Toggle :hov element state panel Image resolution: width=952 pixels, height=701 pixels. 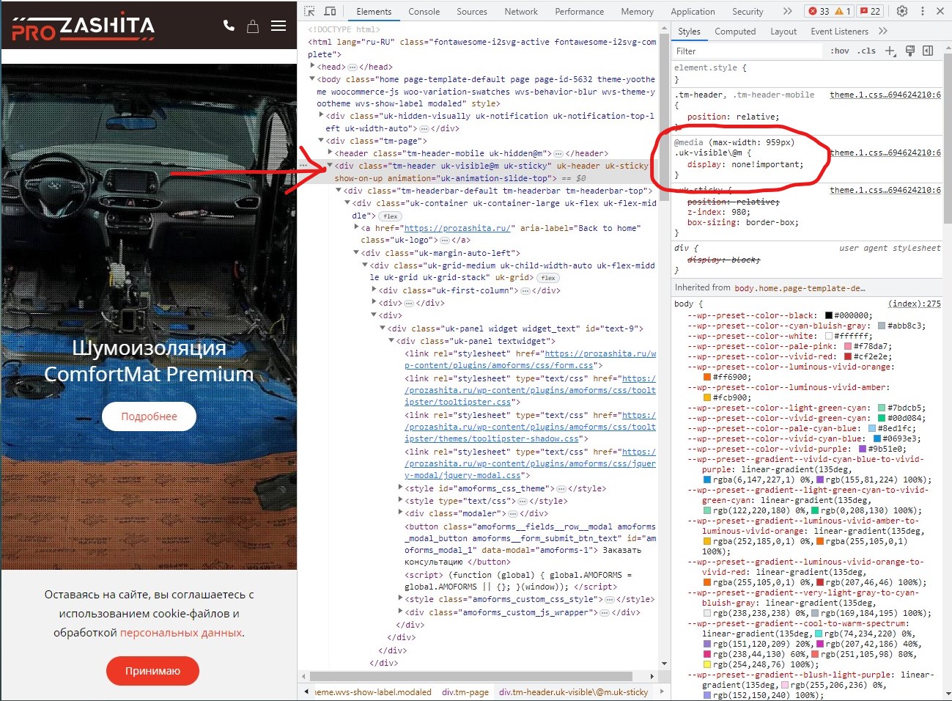tap(840, 51)
